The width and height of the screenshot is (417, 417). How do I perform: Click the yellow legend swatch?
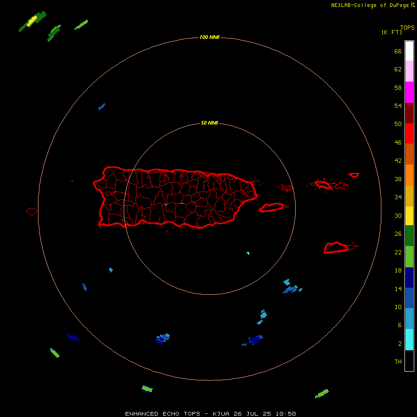pos(409,216)
